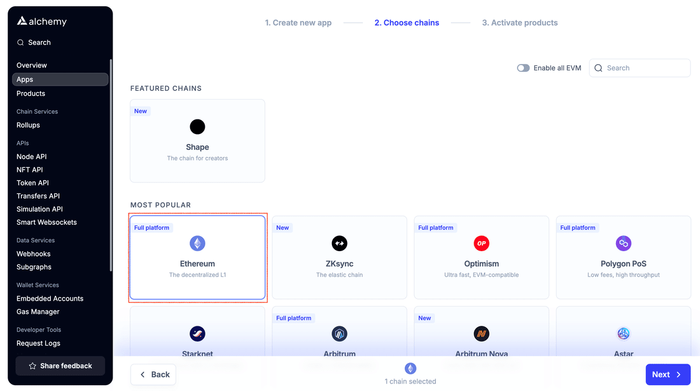Click the New badge on Shape
This screenshot has width=700, height=391.
(x=141, y=111)
